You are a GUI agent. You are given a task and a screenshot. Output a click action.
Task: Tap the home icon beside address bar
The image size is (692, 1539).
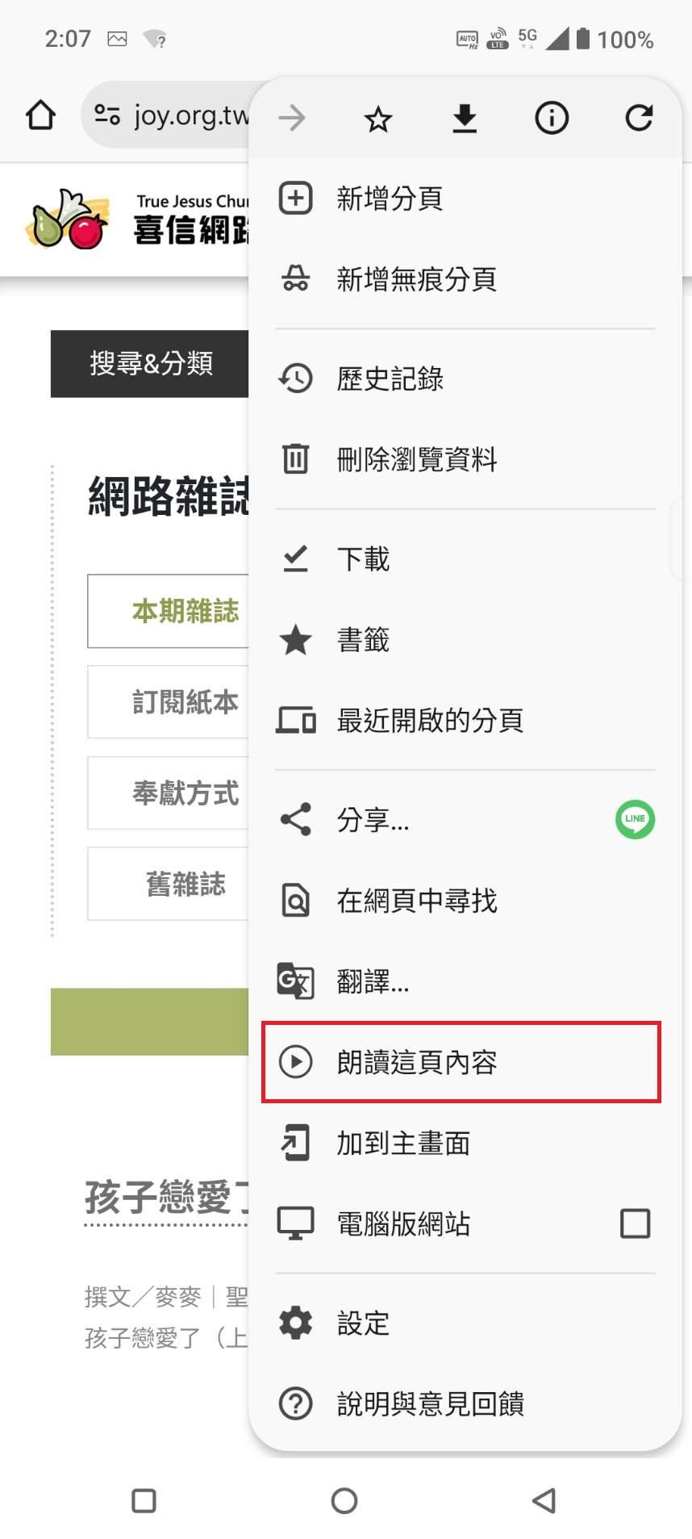[40, 115]
